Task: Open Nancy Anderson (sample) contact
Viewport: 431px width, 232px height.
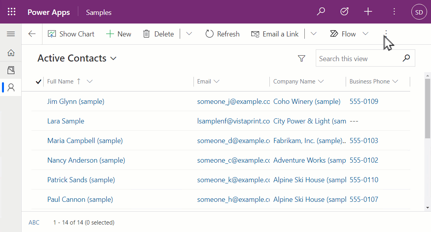Action: tap(86, 160)
